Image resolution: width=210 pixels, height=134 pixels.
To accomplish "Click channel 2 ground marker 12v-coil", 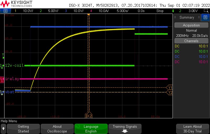I will coord(2,66).
